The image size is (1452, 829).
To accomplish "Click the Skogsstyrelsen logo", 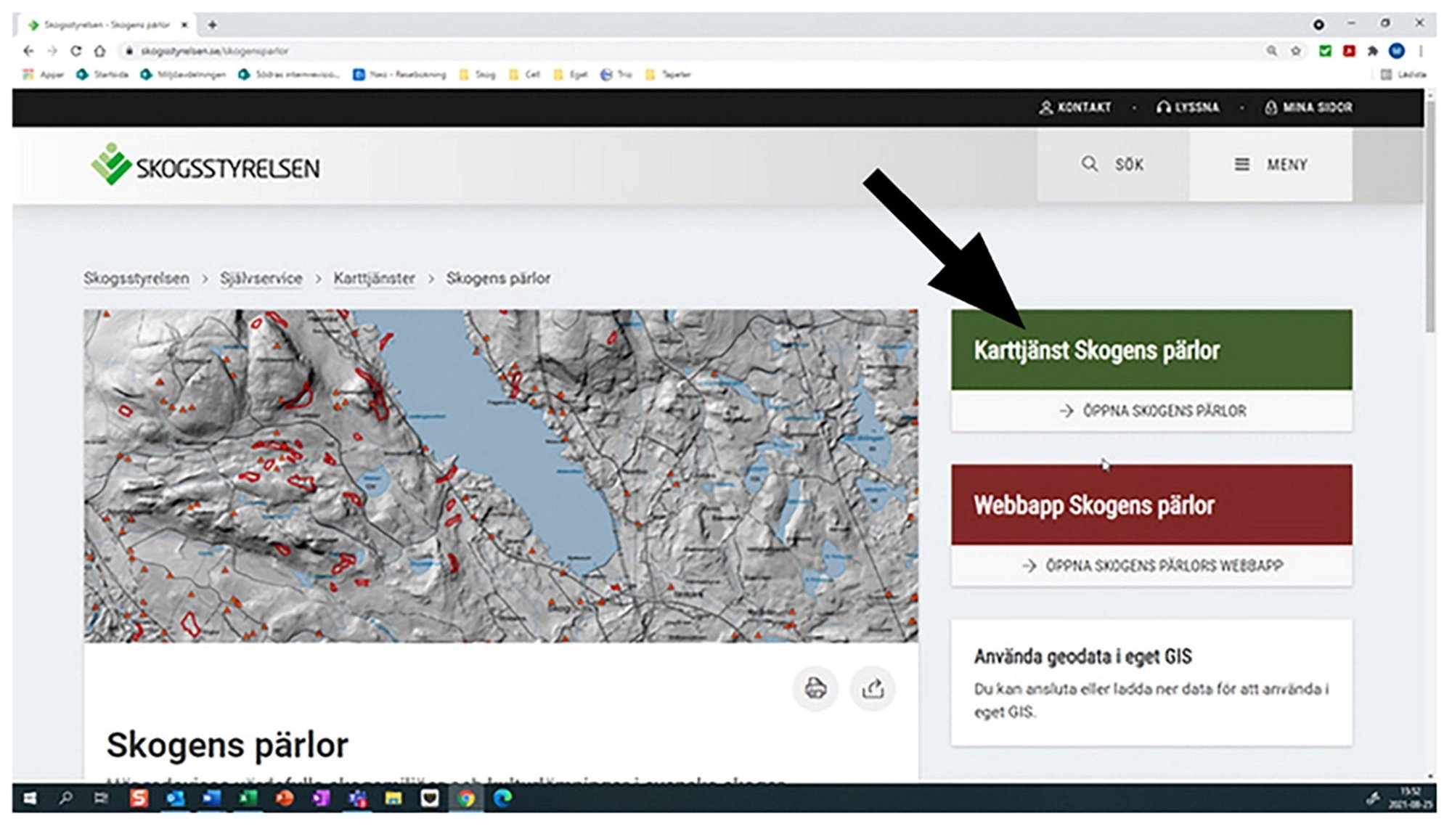I will [205, 165].
